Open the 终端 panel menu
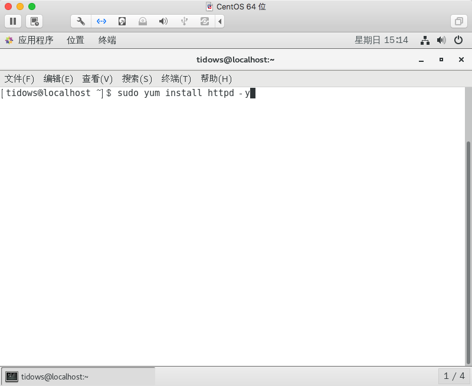This screenshot has width=472, height=386. coord(107,40)
